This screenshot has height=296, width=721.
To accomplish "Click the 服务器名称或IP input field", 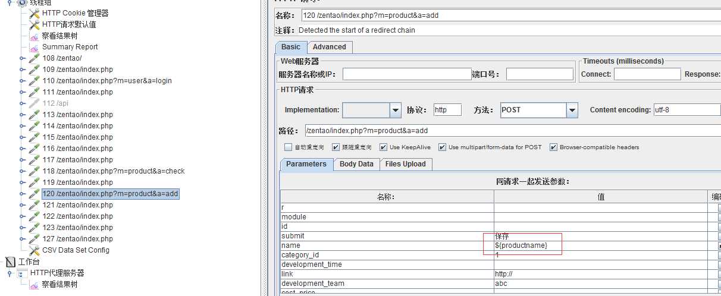I will (407, 74).
